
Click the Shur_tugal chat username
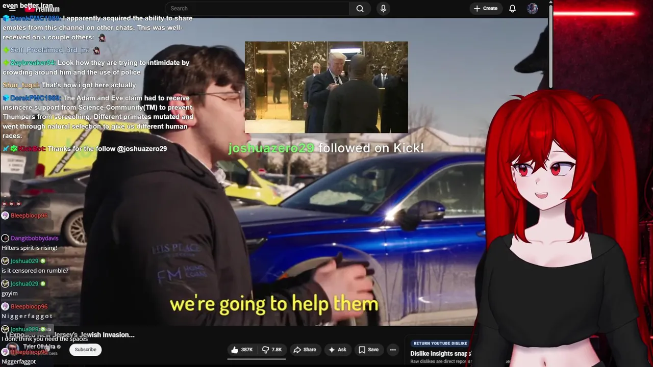click(x=21, y=85)
